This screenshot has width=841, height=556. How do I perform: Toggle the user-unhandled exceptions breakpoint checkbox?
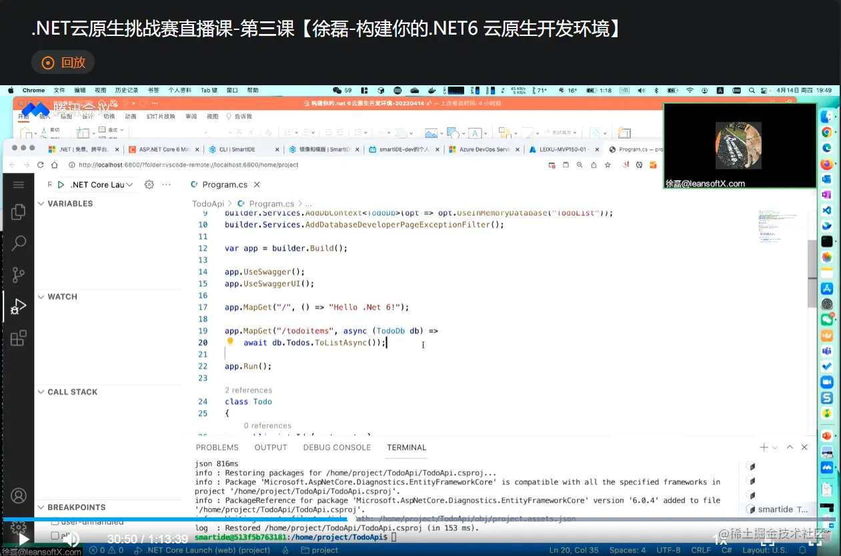click(x=55, y=522)
